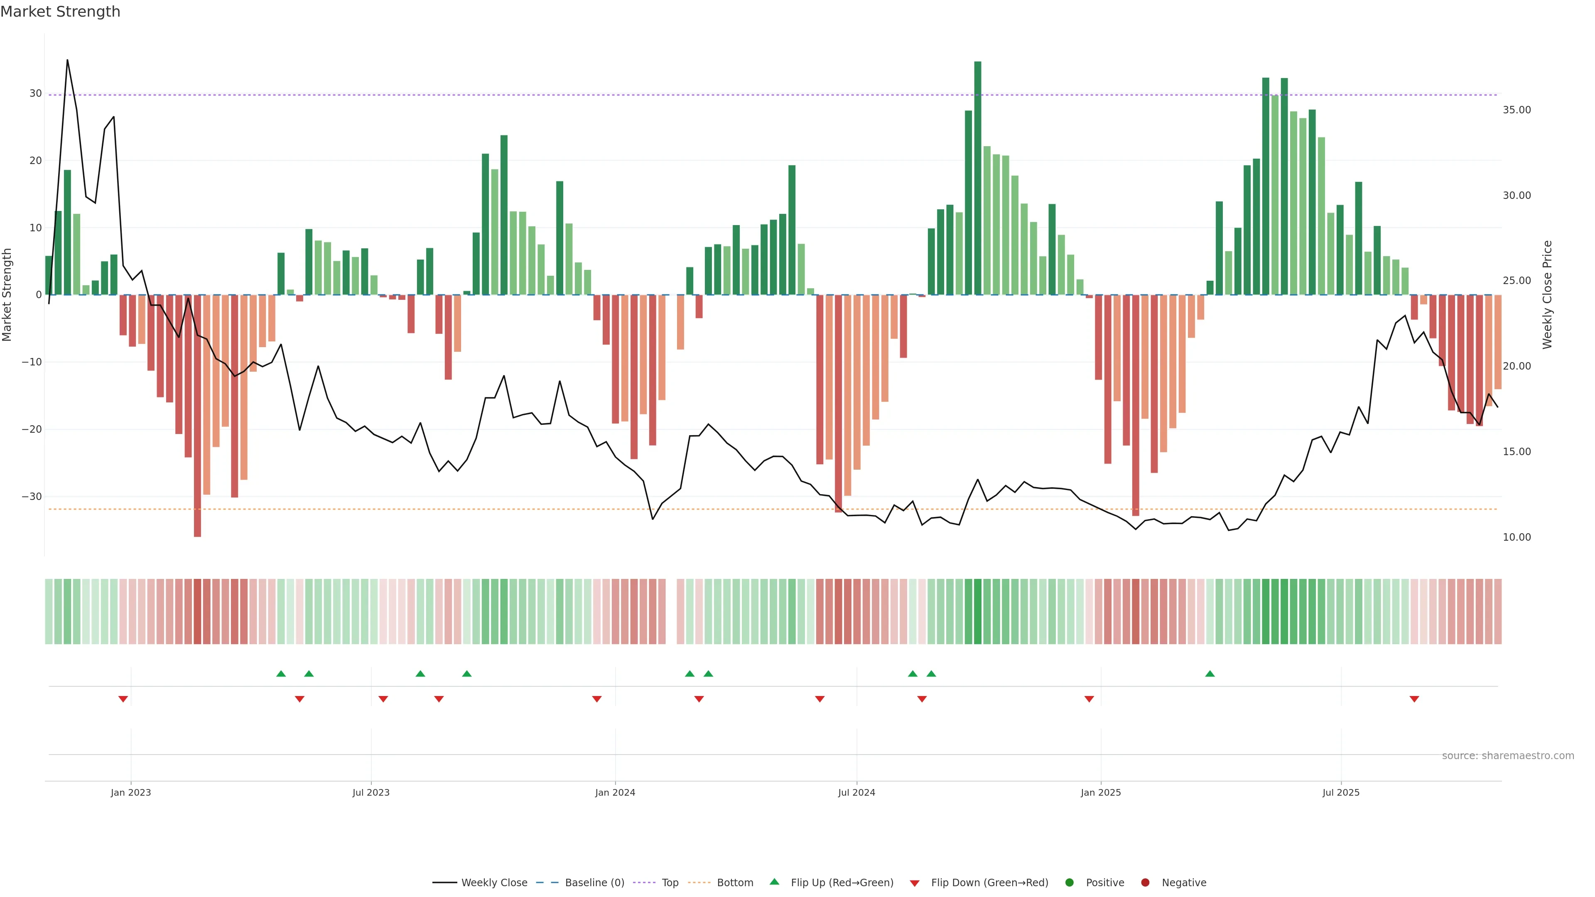This screenshot has height=897, width=1595.
Task: Click the Jul 2025 x-axis label
Action: coord(1340,792)
